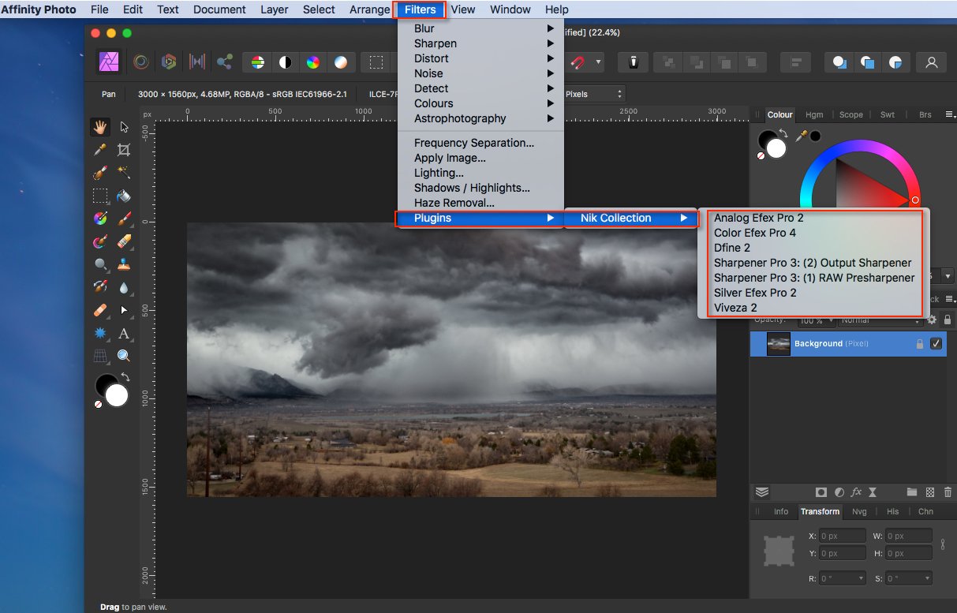Choose the Text tool

[x=124, y=331]
